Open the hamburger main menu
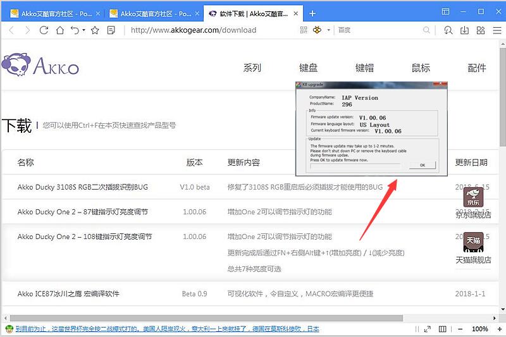Viewport: 506px width, 337px height. point(497,30)
